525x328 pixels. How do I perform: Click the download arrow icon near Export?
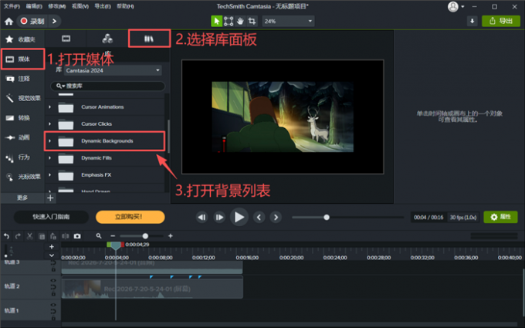click(x=472, y=21)
